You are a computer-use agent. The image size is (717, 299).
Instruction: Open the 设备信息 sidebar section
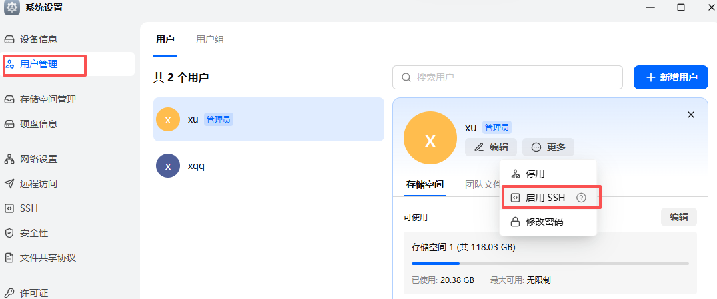click(39, 39)
